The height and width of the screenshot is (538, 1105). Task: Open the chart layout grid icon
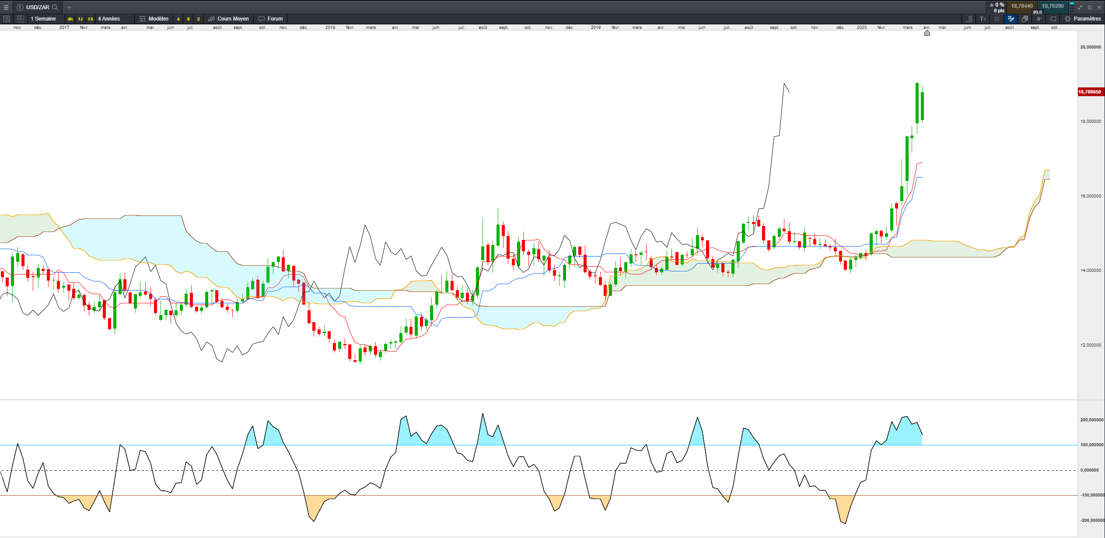tap(21, 19)
